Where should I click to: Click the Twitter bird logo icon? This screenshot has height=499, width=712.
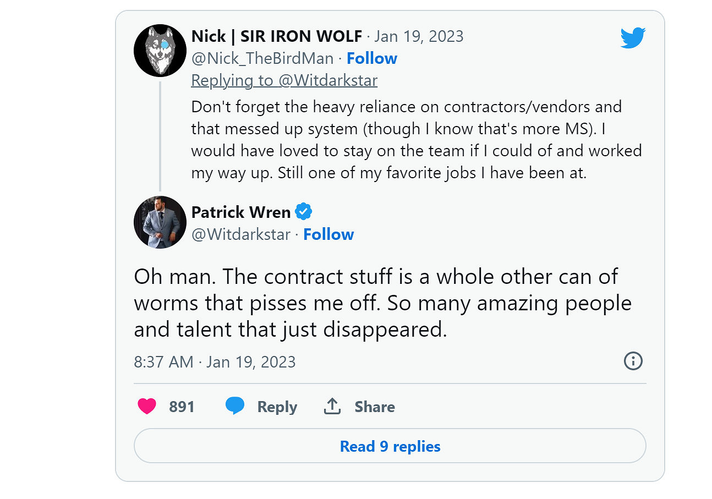coord(633,39)
